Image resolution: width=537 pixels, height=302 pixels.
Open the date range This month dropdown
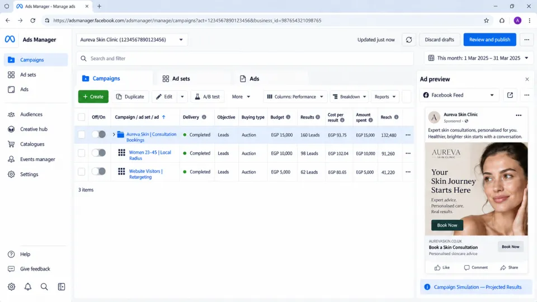(478, 58)
